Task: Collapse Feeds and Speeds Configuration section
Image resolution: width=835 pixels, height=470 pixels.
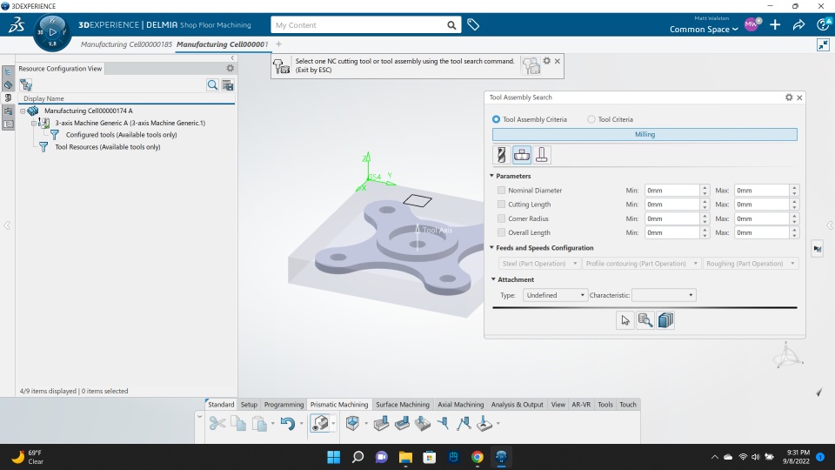Action: [x=492, y=247]
